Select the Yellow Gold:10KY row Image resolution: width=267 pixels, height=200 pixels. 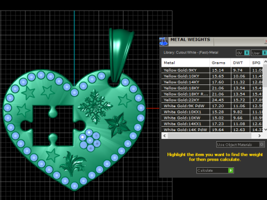[212, 76]
